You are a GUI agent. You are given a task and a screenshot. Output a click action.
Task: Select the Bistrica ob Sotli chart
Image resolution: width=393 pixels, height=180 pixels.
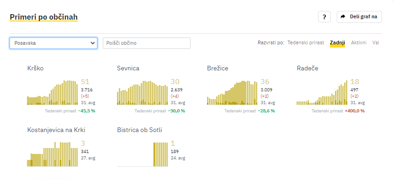(143, 154)
